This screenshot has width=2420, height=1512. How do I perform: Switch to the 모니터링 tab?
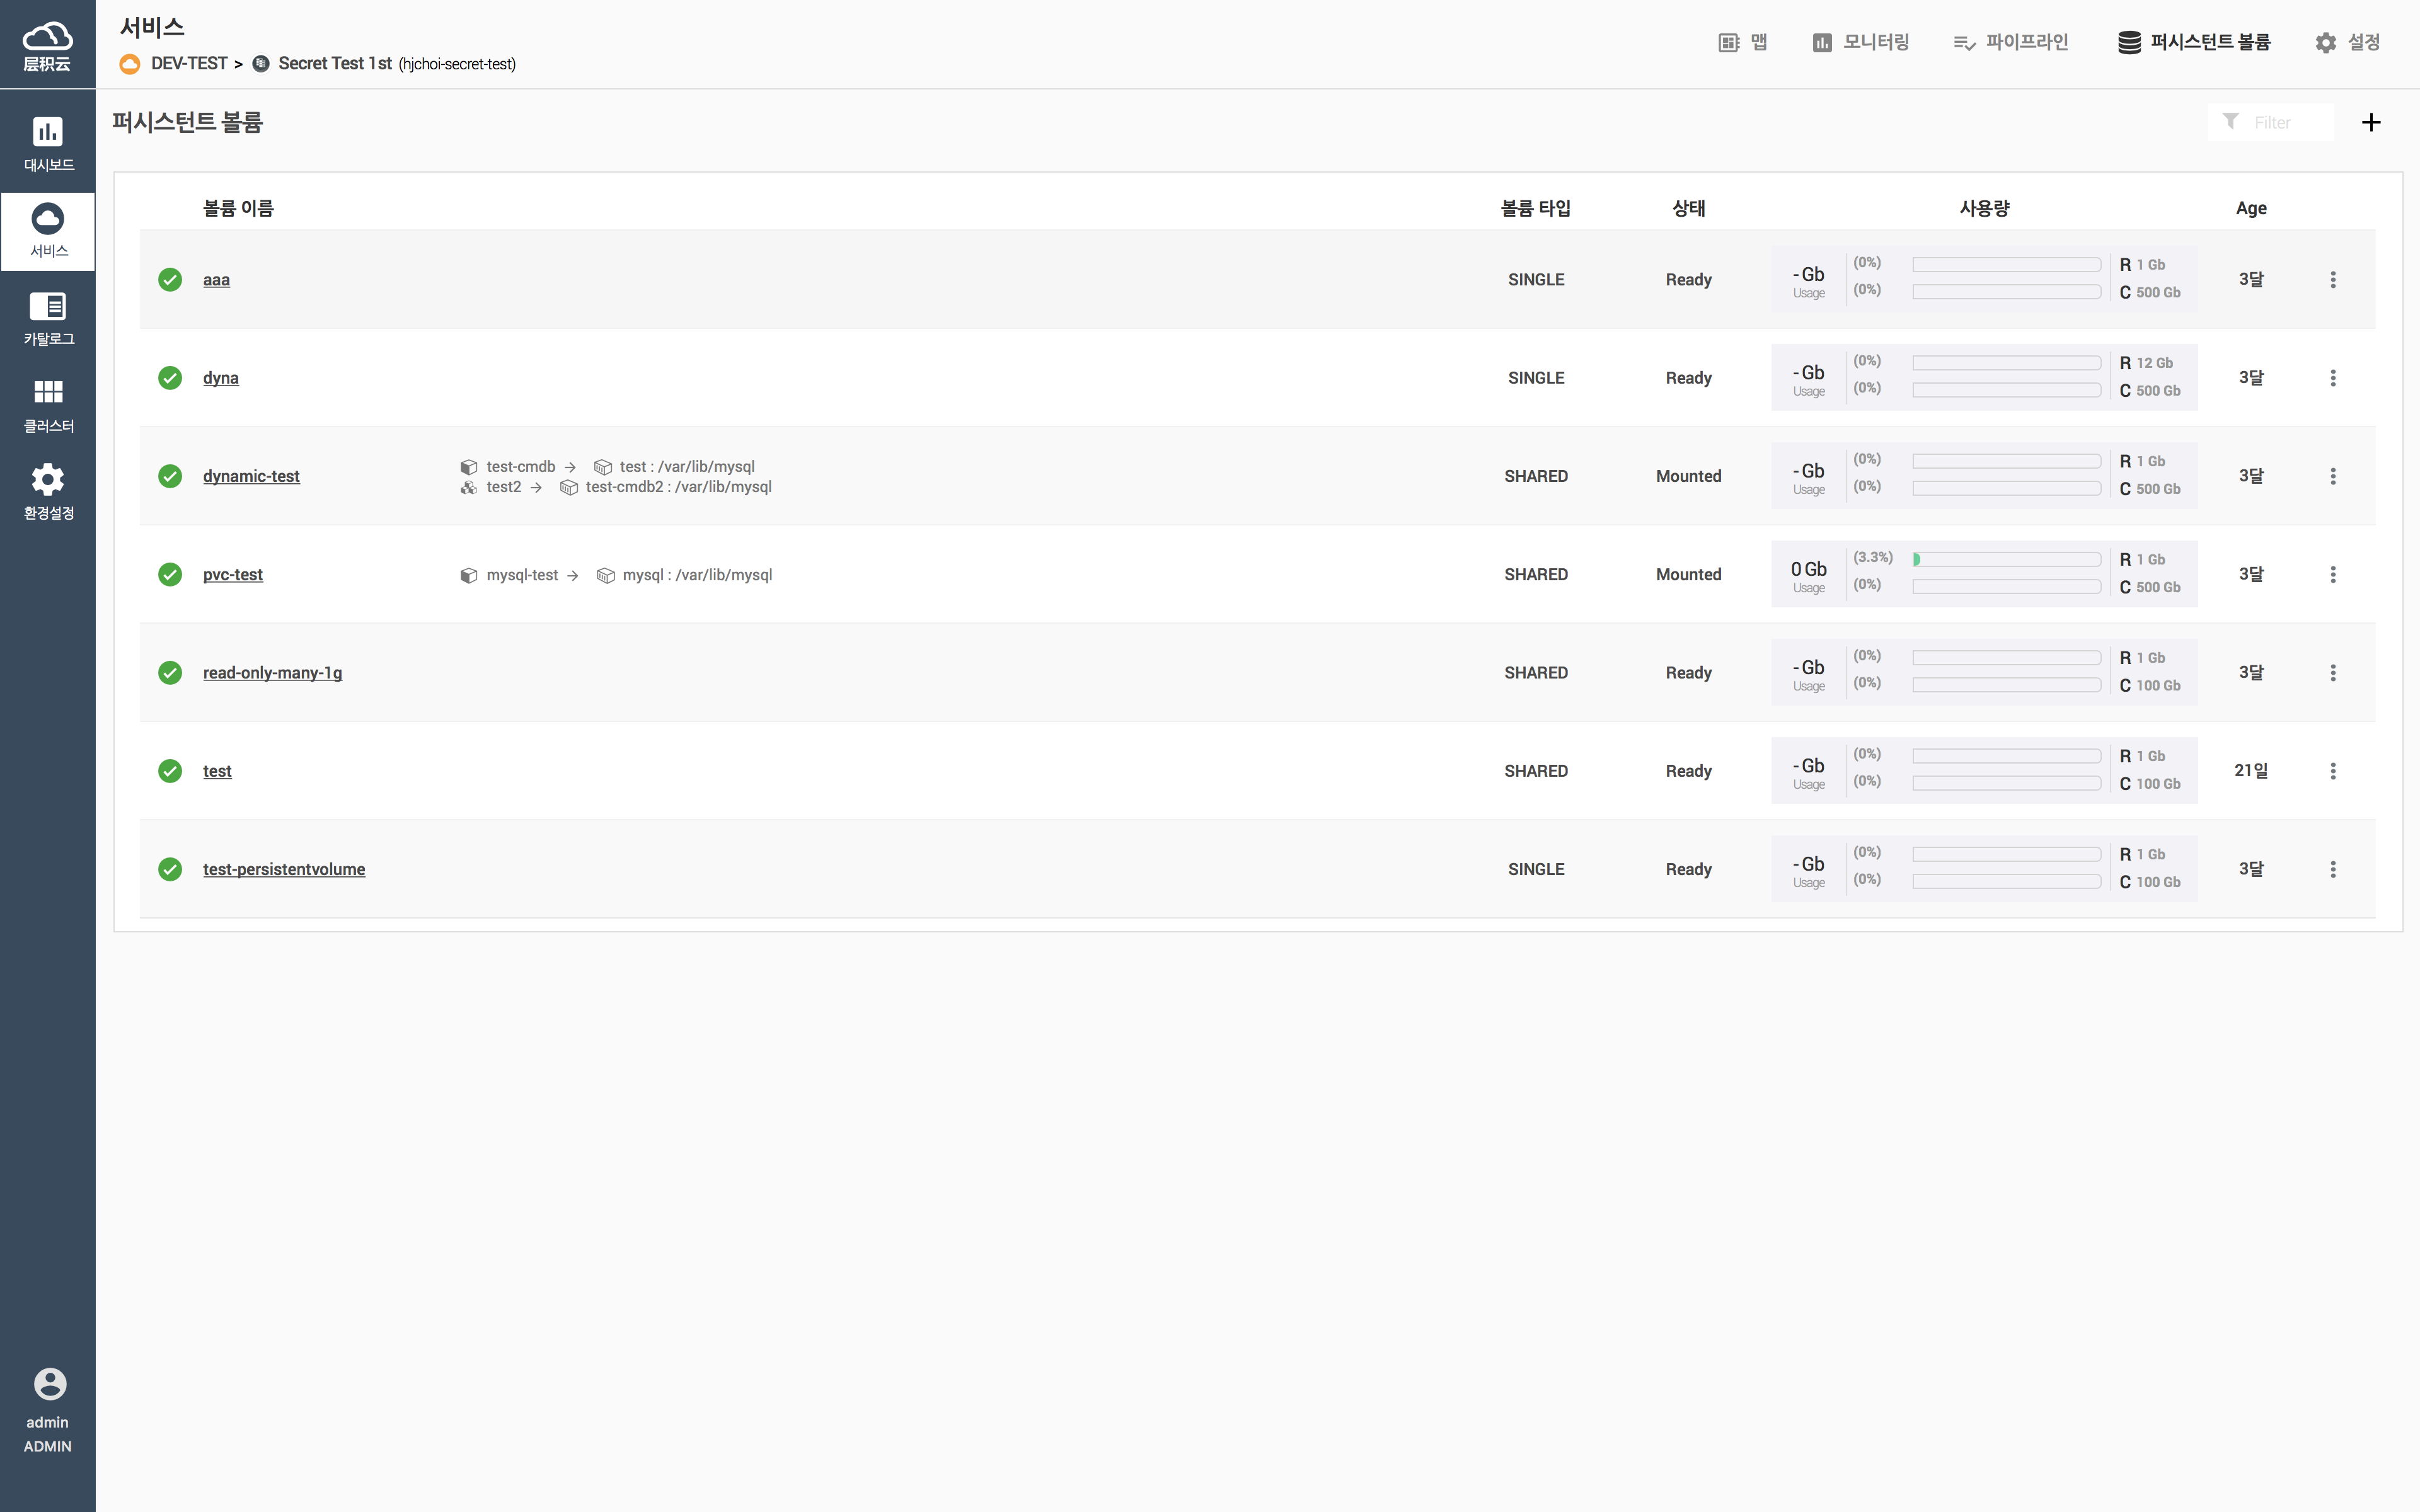[1861, 42]
